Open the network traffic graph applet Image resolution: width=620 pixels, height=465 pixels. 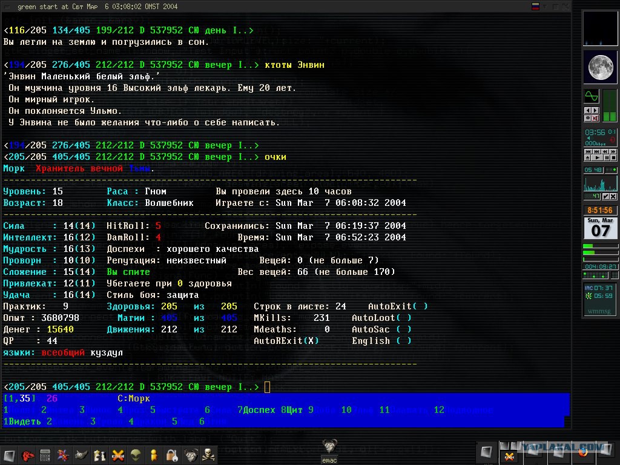coord(601,183)
